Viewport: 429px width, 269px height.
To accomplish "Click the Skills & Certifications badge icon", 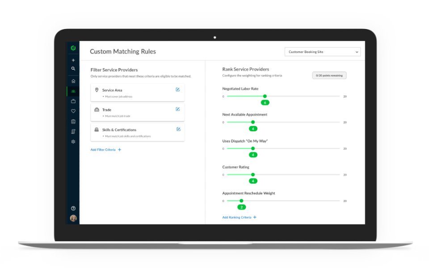I will click(x=97, y=130).
